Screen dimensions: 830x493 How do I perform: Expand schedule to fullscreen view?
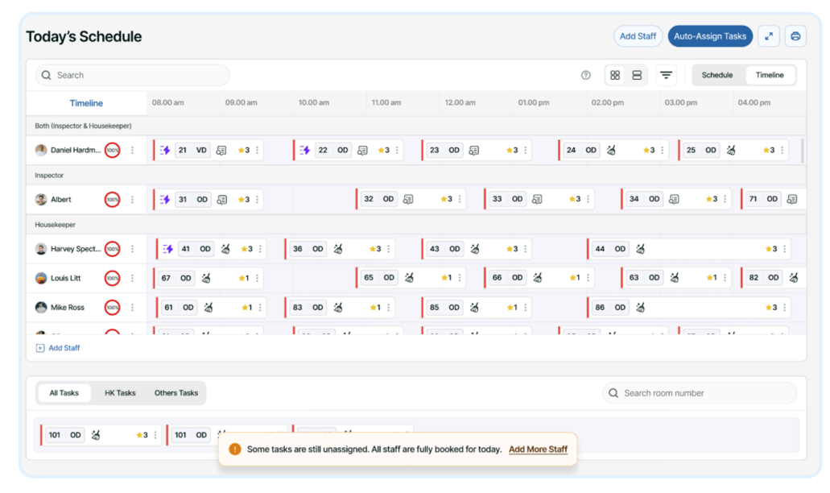point(769,36)
